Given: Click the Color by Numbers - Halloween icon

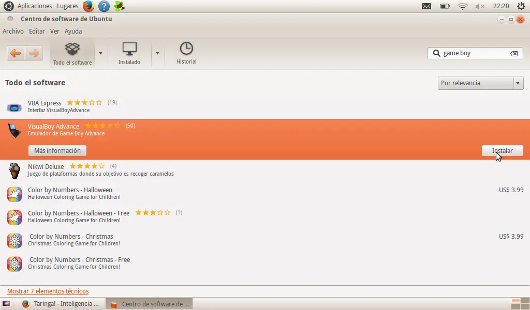Looking at the screenshot, I should pos(14,194).
